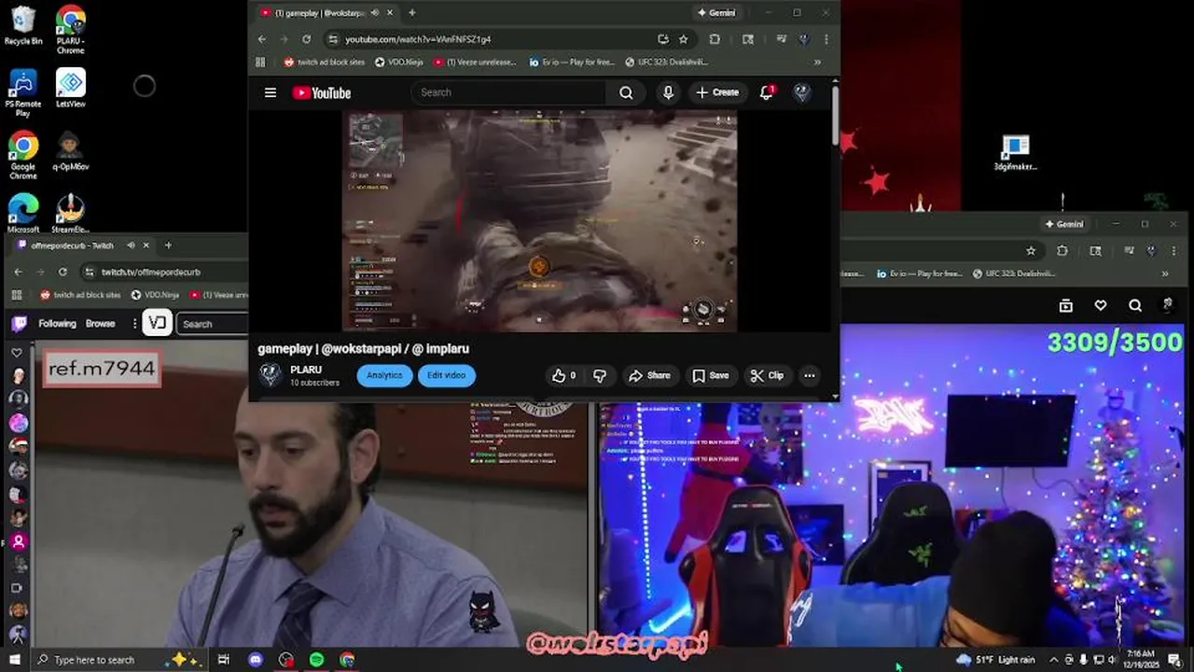Dislike the gameplay video
Screen dimensions: 1194x672
[600, 375]
